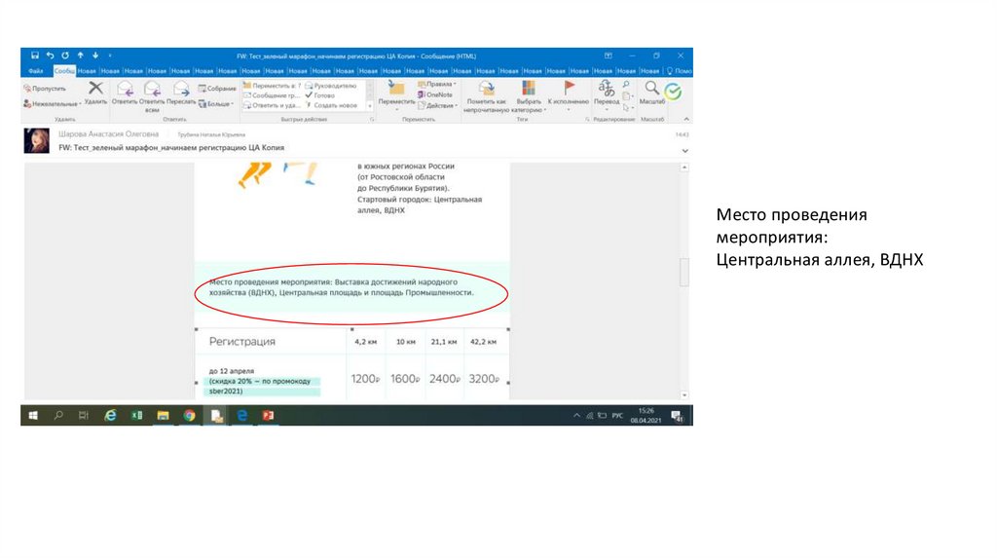Switch to Excel on the taskbar
The width and height of the screenshot is (997, 559).
pos(136,415)
